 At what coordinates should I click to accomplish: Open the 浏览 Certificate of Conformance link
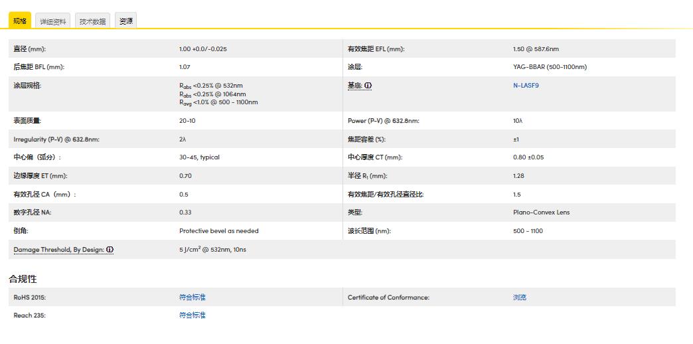click(x=519, y=298)
